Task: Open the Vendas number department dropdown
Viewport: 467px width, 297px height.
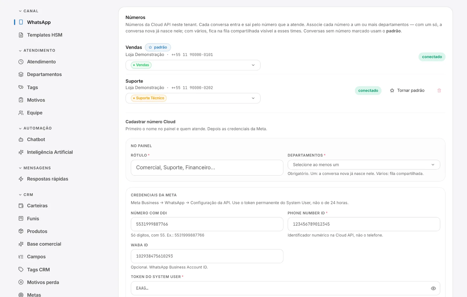Action: 193,65
